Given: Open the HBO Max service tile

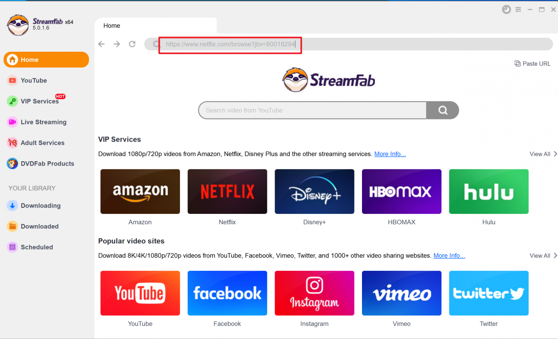Looking at the screenshot, I should (402, 192).
